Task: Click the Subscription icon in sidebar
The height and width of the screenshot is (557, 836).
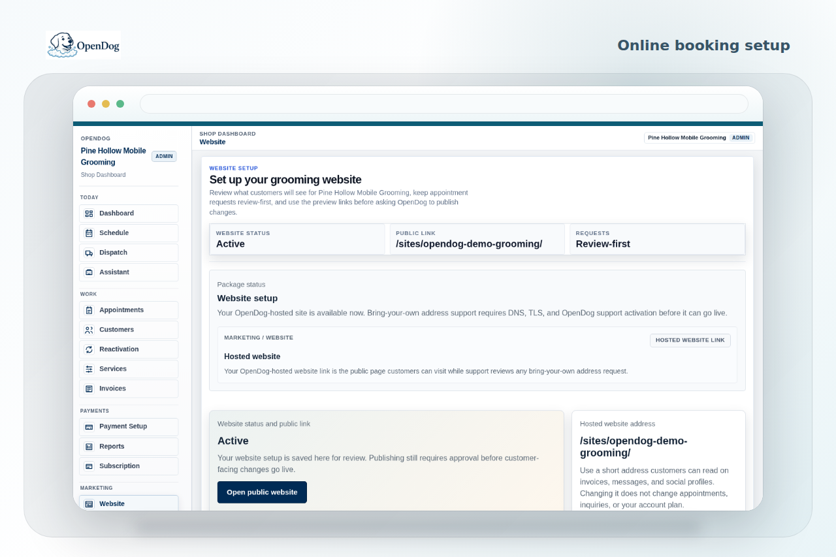Action: (89, 466)
